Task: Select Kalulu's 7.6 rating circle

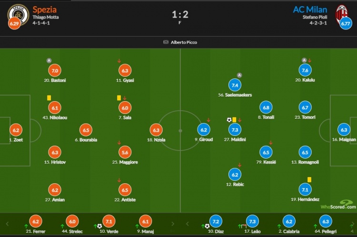Action: tap(305, 70)
